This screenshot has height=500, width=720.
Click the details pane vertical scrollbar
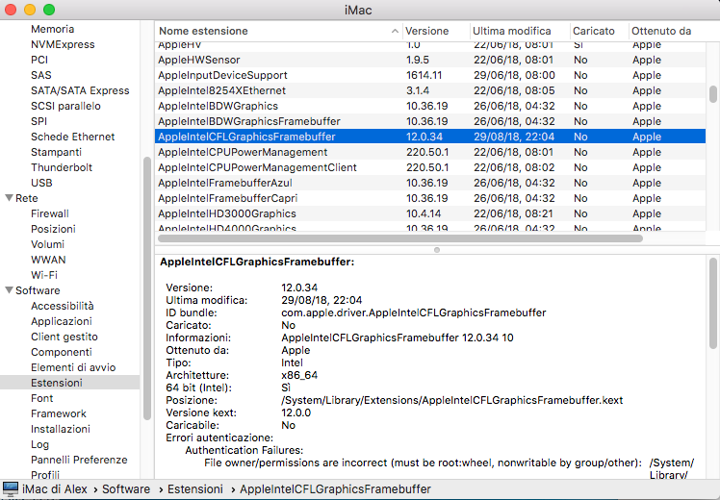(x=712, y=304)
